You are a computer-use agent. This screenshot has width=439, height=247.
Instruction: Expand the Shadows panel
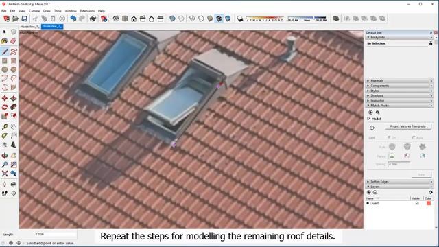[399, 95]
